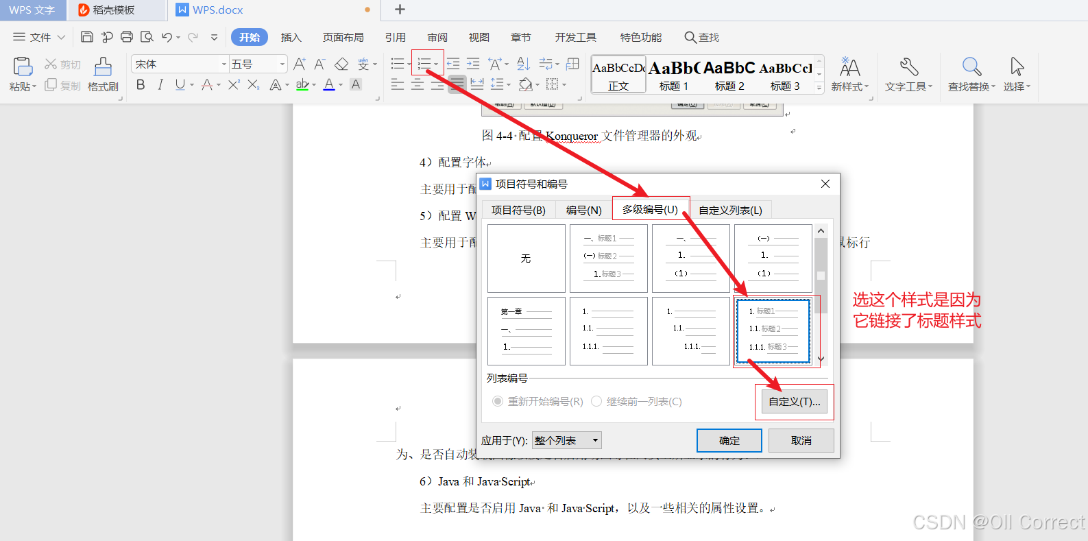Expand the bullet list dropdown
Viewport: 1088px width, 541px height.
click(409, 64)
